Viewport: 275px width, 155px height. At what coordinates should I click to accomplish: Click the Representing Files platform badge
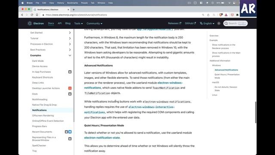70,139
